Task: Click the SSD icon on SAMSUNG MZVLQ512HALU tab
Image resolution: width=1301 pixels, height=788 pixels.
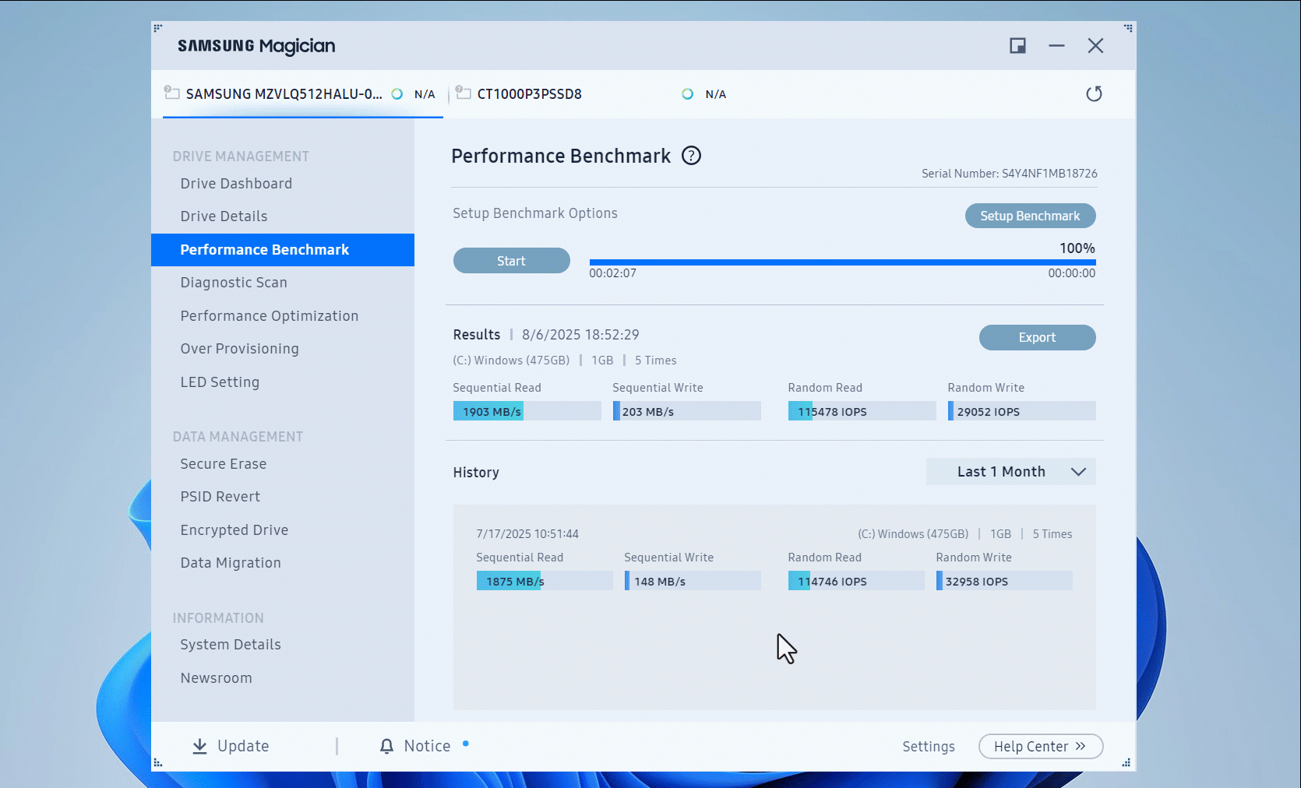Action: point(172,93)
